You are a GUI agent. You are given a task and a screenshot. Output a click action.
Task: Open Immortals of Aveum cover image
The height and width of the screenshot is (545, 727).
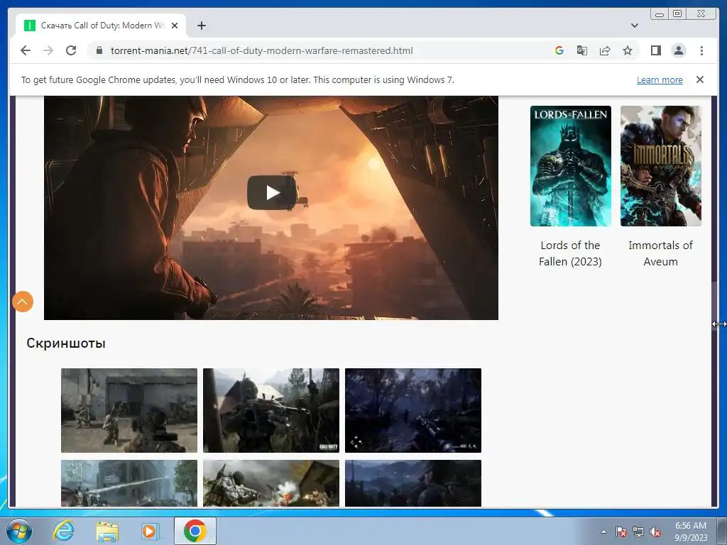click(661, 166)
